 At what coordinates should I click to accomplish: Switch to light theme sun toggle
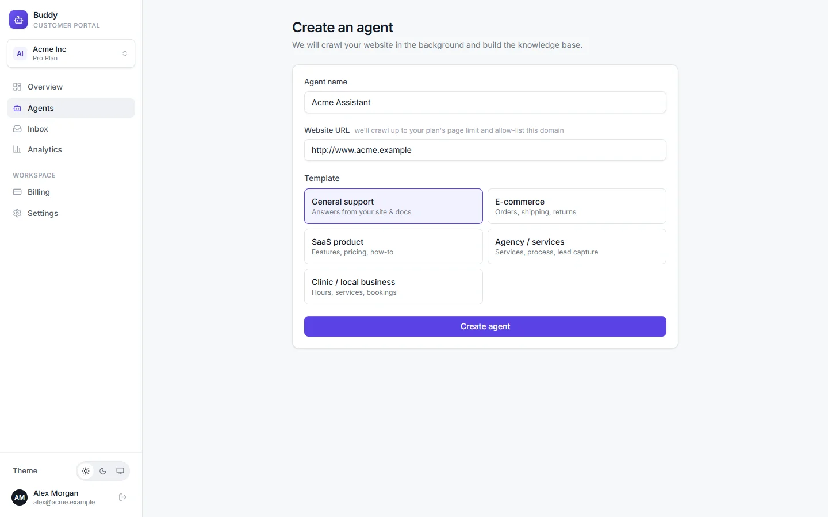point(86,471)
